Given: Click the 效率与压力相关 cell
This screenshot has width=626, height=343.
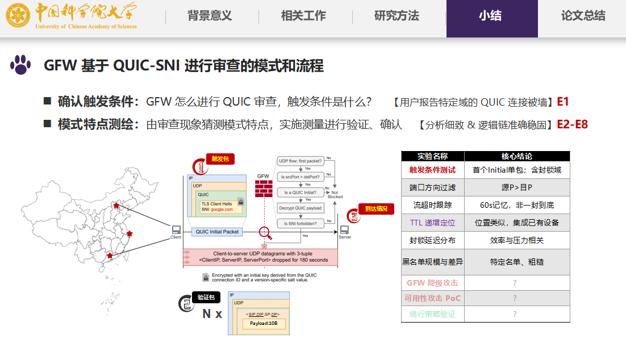Looking at the screenshot, I should (x=517, y=240).
